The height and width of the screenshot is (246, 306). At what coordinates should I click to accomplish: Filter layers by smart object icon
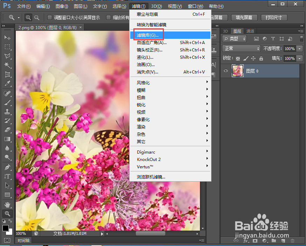coord(290,38)
